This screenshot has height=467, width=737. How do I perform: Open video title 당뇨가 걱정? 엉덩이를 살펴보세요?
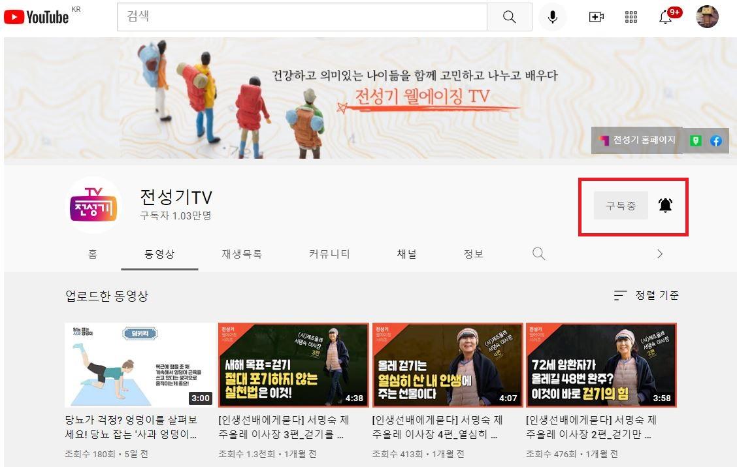[x=131, y=427]
